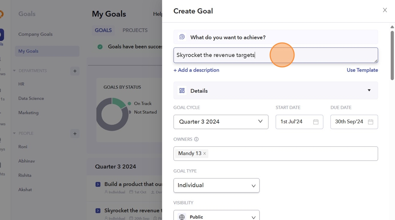
Task: Expand the Build a product goal row
Action: [x=98, y=184]
